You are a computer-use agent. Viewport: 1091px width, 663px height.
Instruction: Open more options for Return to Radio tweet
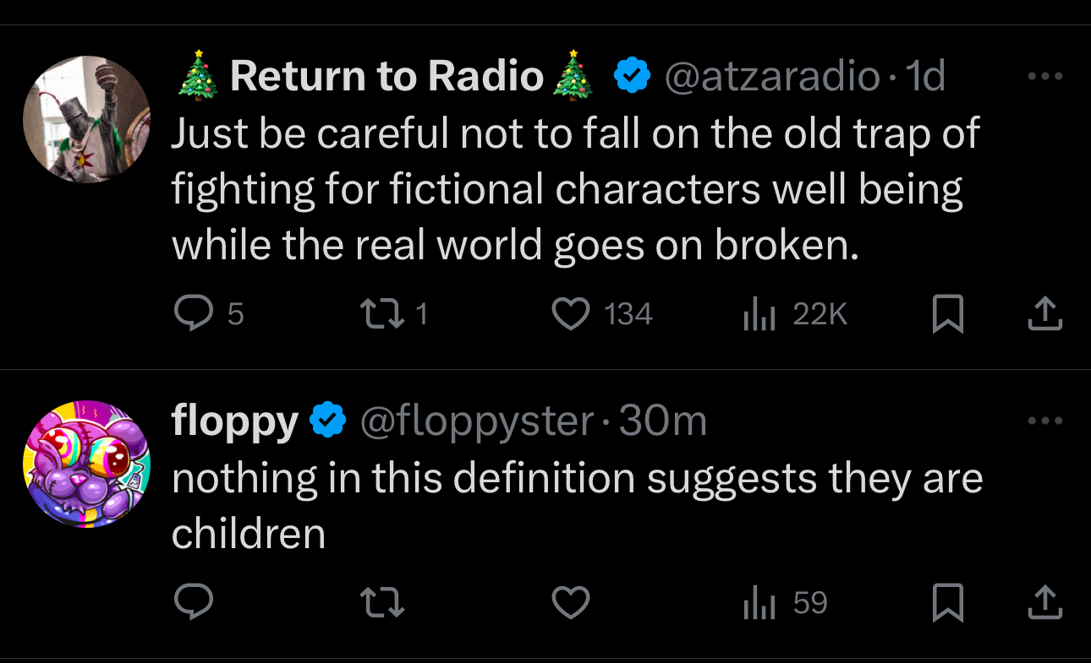coord(1044,76)
